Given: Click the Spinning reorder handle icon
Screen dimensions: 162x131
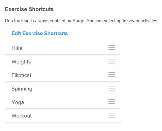Looking at the screenshot, I should pyautogui.click(x=111, y=88).
